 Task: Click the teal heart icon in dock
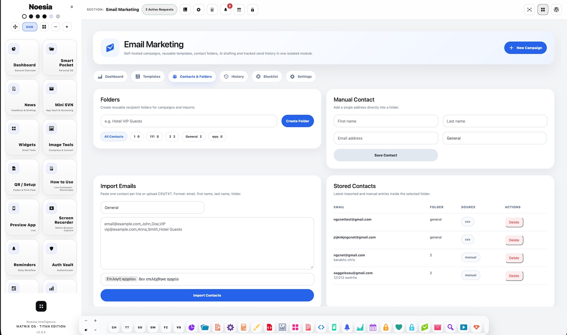point(399,327)
